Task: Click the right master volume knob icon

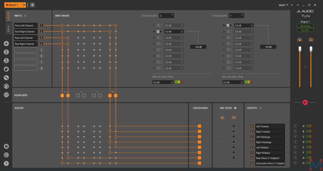Action: [311, 40]
